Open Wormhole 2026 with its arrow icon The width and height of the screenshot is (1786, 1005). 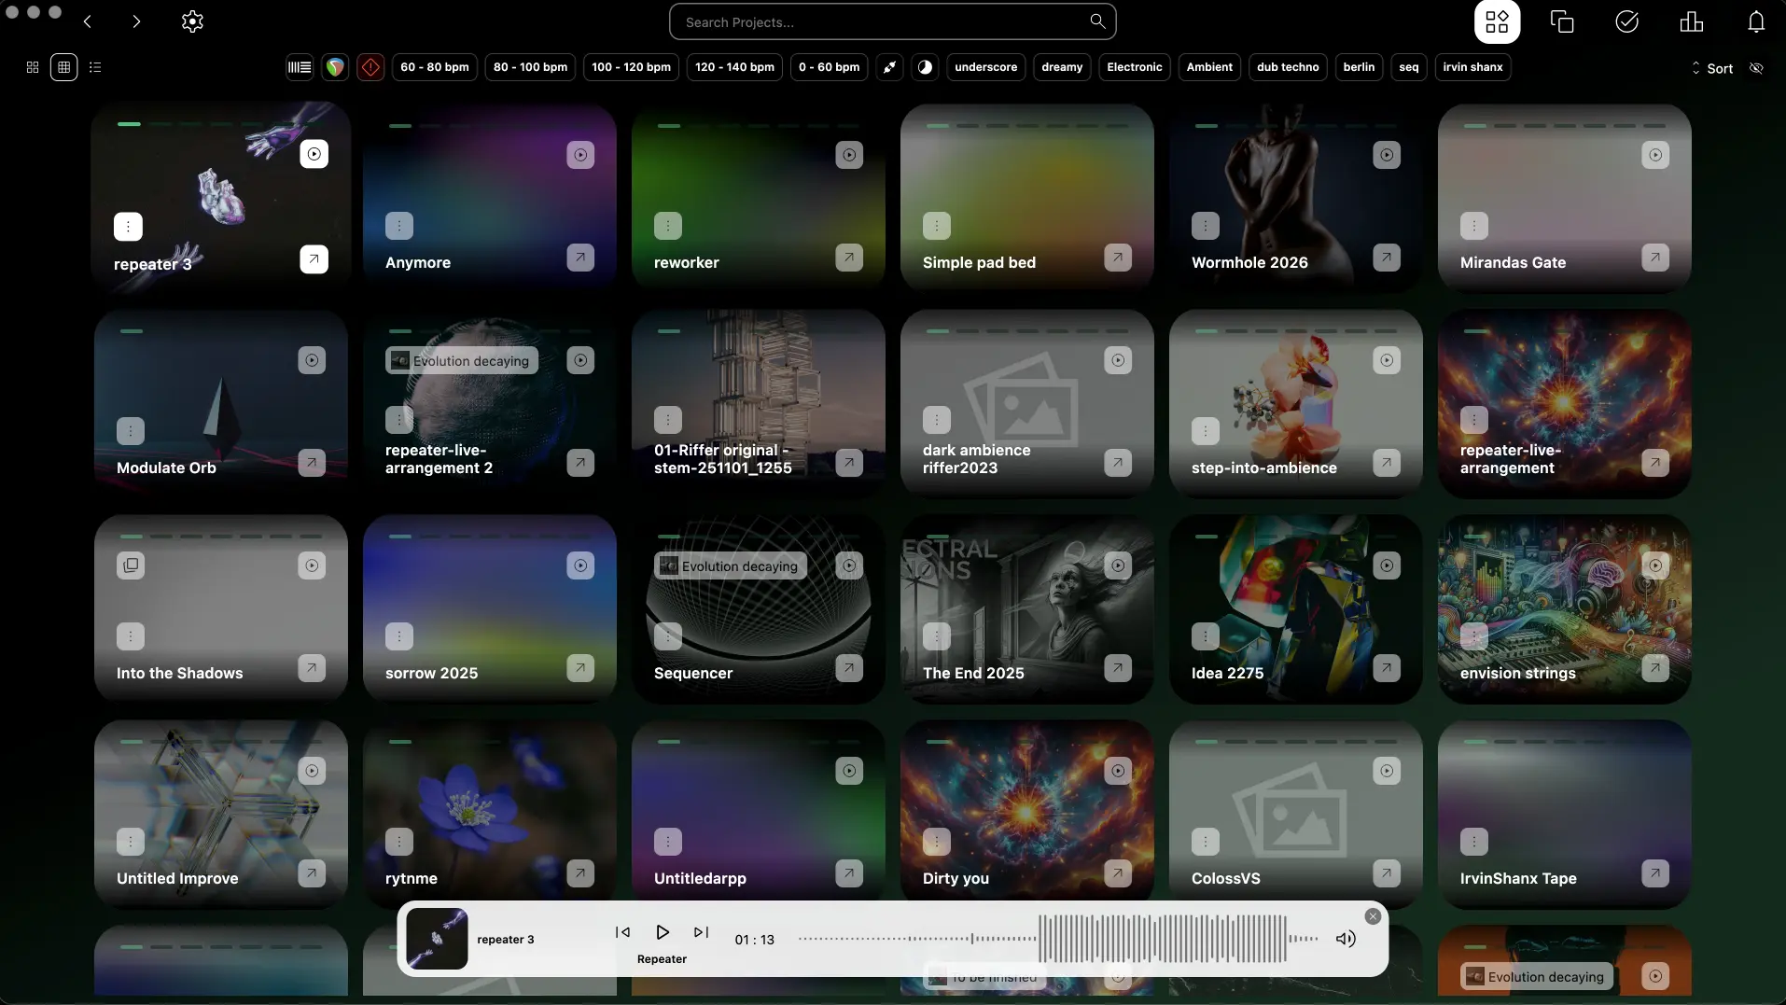coord(1387,258)
